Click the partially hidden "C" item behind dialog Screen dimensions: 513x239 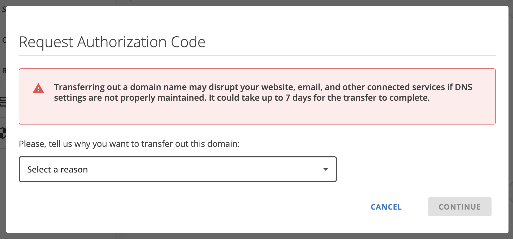(4, 40)
